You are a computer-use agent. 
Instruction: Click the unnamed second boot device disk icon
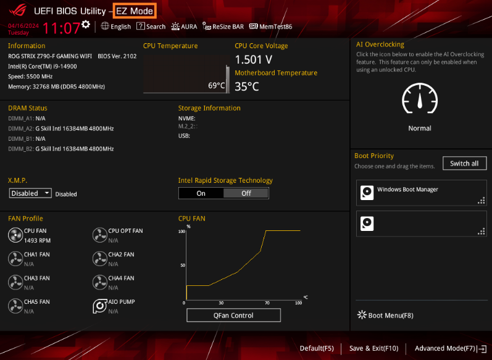pyautogui.click(x=367, y=224)
